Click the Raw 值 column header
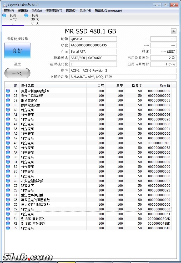Image resolution: width=181 pixels, height=263 pixels. [158, 85]
